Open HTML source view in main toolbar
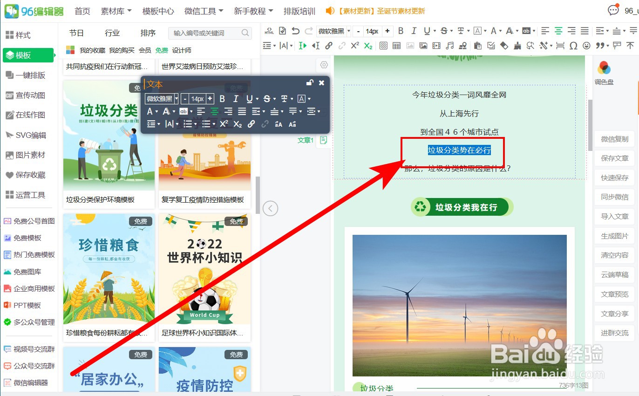The height and width of the screenshot is (396, 639). coord(269,31)
